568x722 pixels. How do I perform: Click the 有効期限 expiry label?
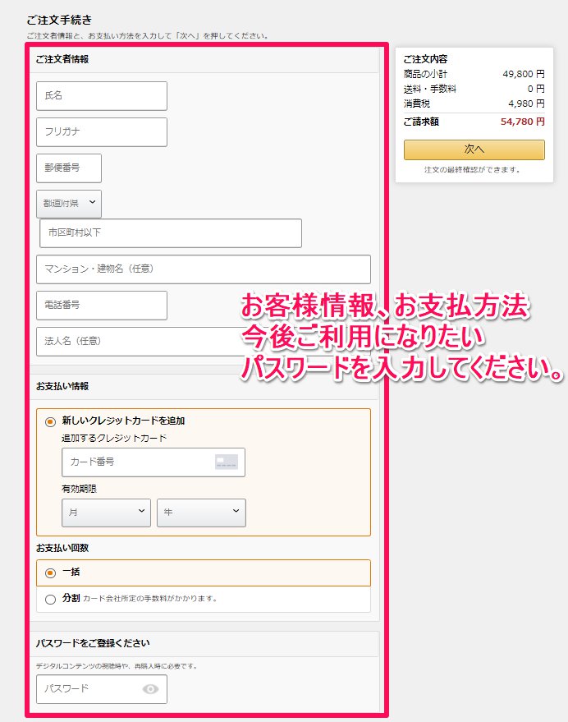(x=79, y=489)
